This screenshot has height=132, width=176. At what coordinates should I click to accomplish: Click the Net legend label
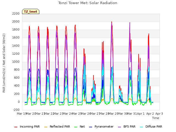pos(82,127)
